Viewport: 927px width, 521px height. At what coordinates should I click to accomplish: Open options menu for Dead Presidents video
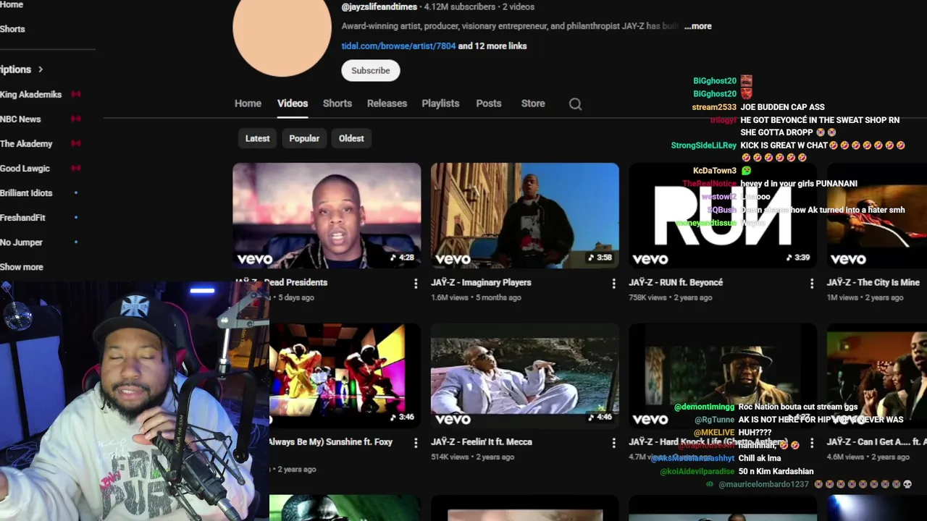[416, 284]
